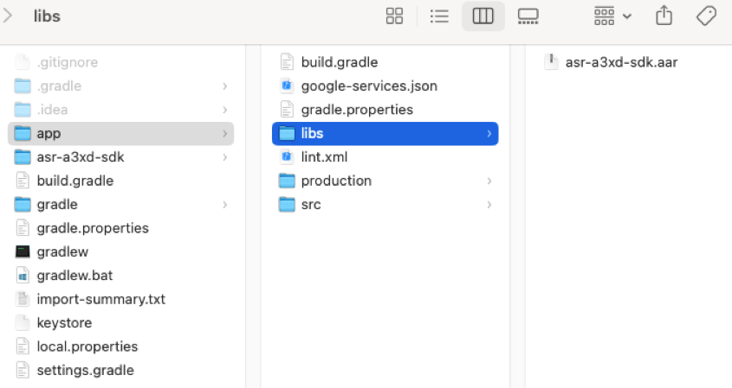This screenshot has height=388, width=732.
Task: Select google-services.json file
Action: click(368, 86)
